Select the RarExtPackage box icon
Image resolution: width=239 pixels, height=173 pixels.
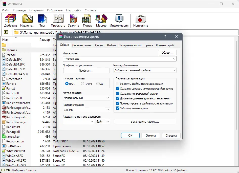(4, 122)
